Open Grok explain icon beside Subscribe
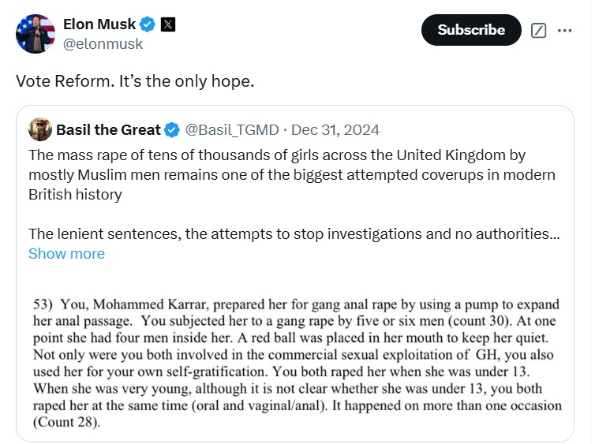The image size is (595, 444). [x=538, y=30]
